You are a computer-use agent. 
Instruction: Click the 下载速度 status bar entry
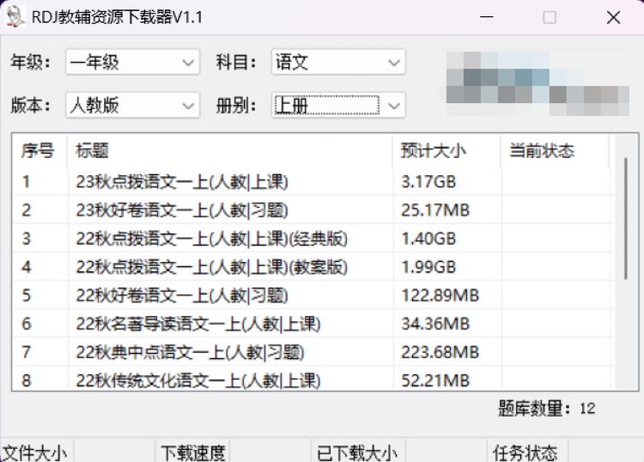[x=193, y=453]
